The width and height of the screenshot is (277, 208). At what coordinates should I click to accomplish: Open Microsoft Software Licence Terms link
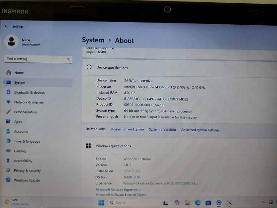121,195
